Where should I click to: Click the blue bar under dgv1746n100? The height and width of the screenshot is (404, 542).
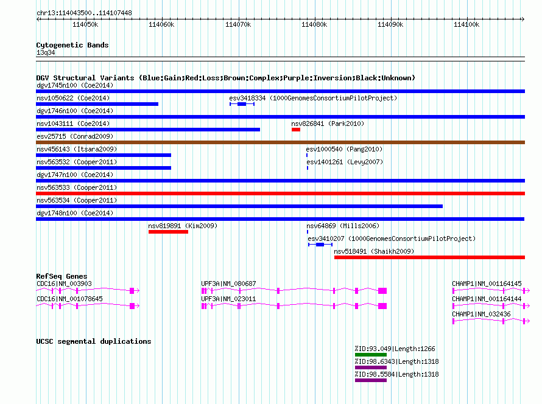pyautogui.click(x=280, y=117)
